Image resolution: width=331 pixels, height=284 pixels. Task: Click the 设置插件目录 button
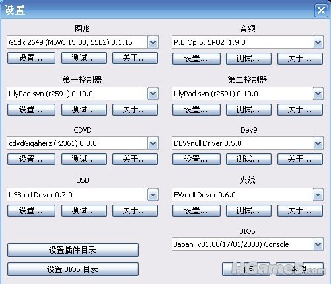pos(73,250)
